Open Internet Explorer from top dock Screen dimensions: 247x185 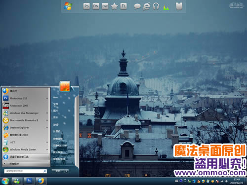147,6
